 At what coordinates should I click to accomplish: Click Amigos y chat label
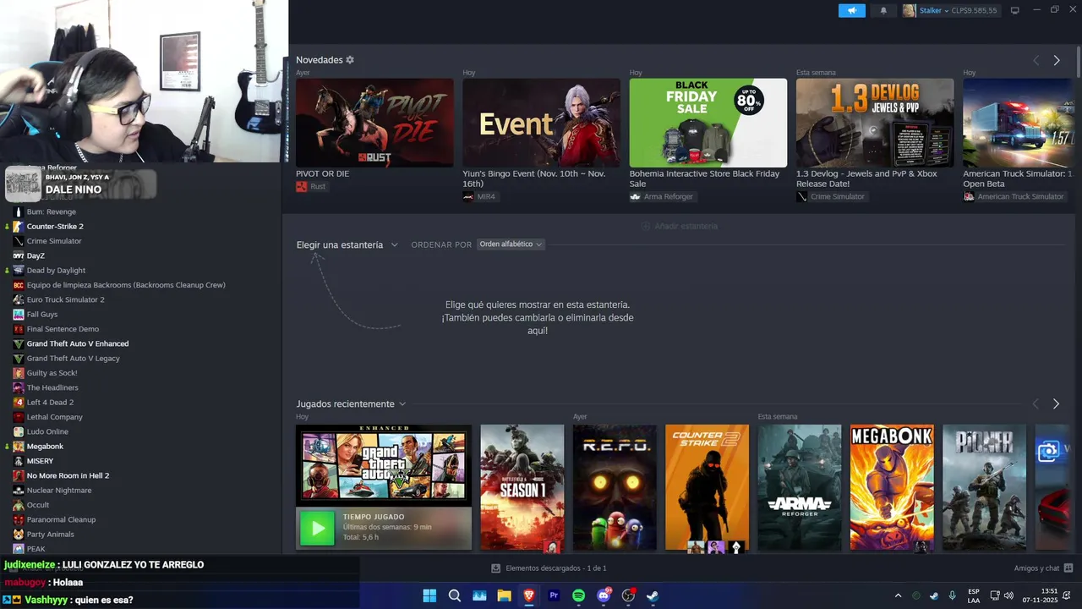[1036, 568]
